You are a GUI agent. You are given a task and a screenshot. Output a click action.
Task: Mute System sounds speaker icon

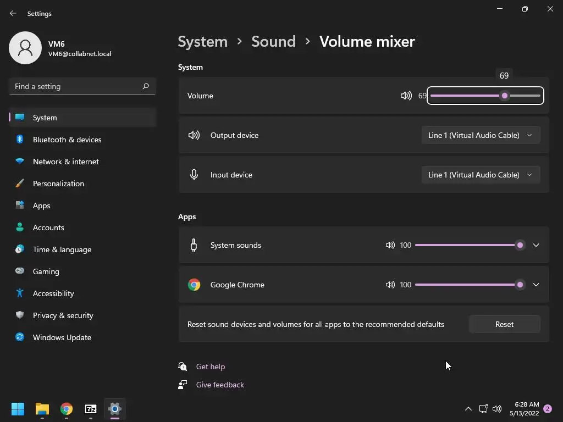pyautogui.click(x=390, y=245)
